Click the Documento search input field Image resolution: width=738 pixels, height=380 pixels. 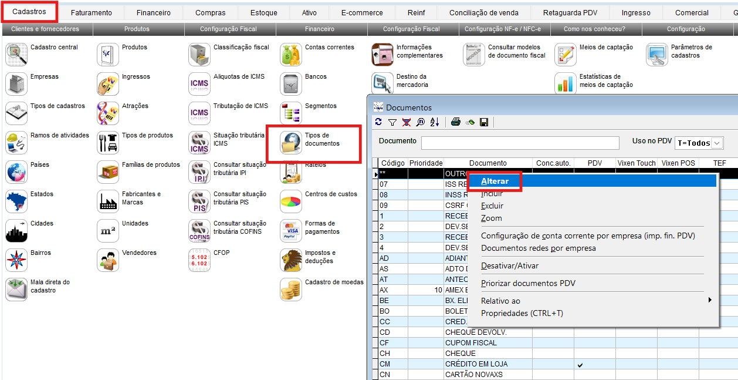coord(520,143)
